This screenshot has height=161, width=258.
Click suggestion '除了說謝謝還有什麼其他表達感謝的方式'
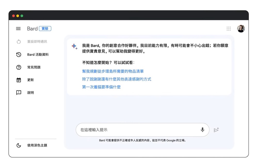click(x=117, y=79)
